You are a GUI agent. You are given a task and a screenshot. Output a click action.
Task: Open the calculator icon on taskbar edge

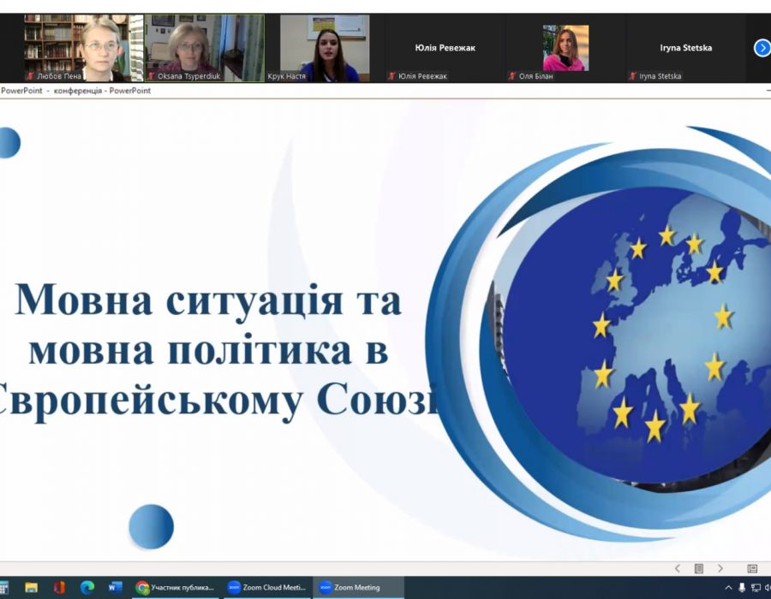pyautogui.click(x=4, y=587)
